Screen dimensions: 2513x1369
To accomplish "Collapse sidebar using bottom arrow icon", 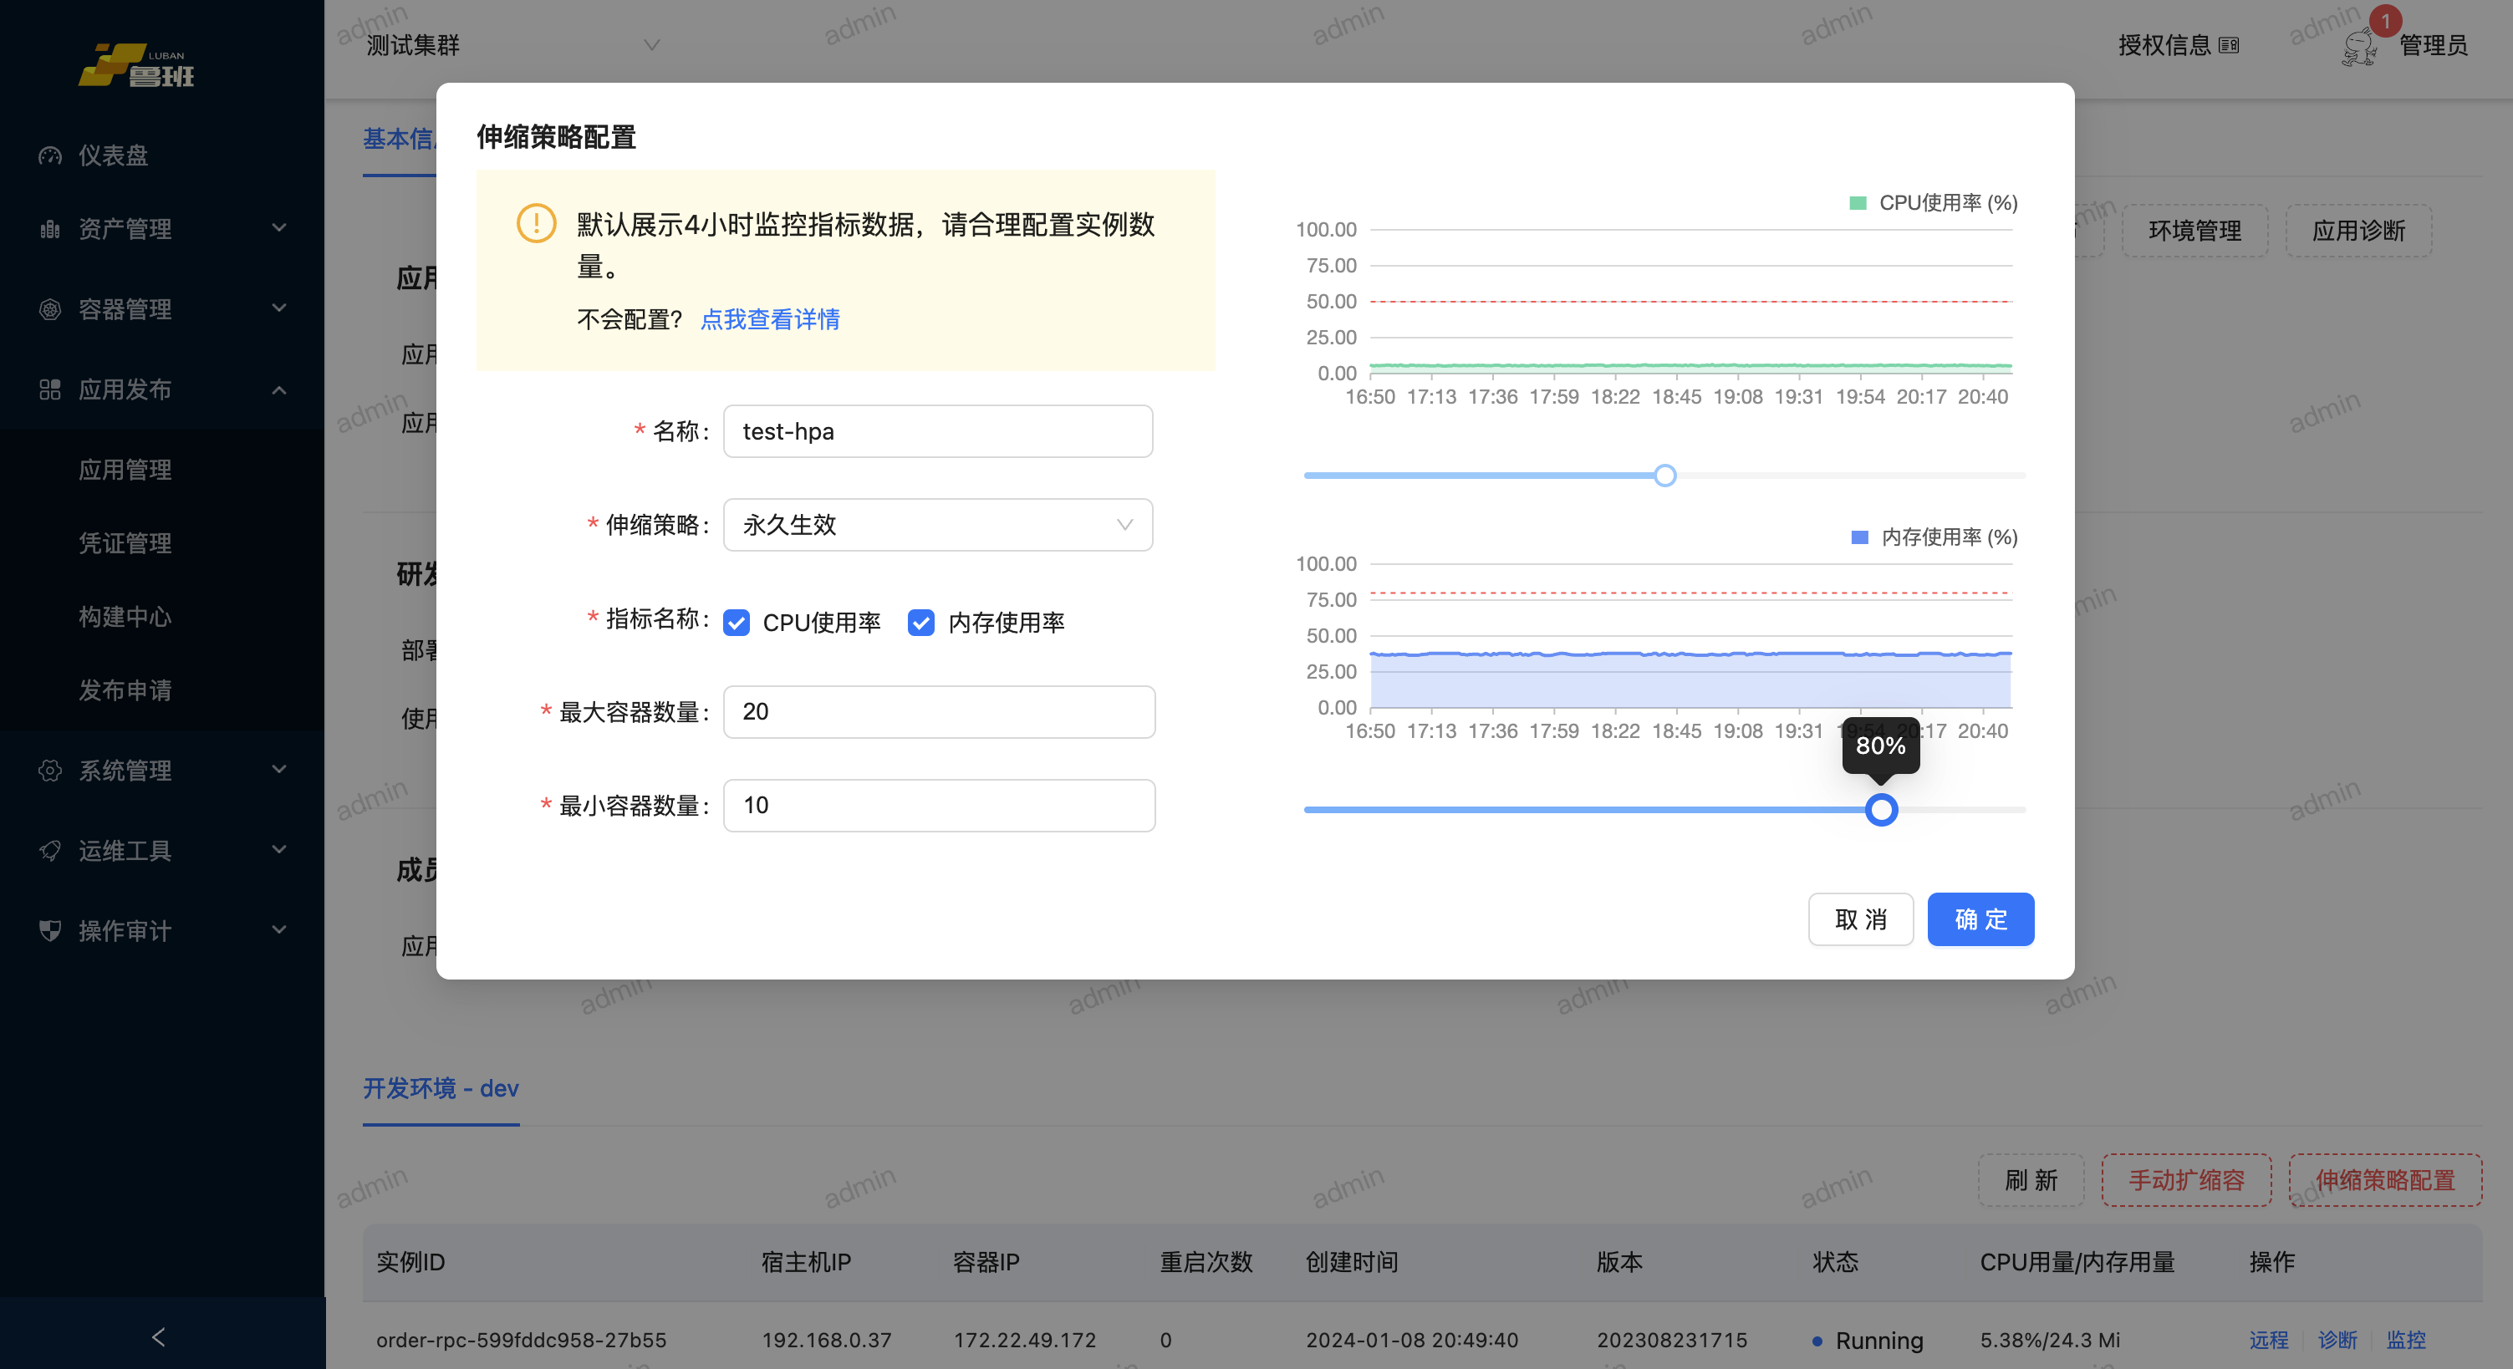I will (x=160, y=1336).
